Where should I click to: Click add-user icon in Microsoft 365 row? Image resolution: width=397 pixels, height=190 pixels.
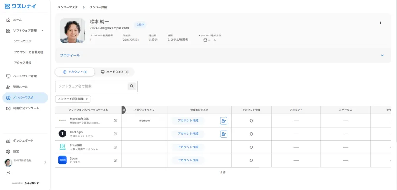[x=224, y=121]
